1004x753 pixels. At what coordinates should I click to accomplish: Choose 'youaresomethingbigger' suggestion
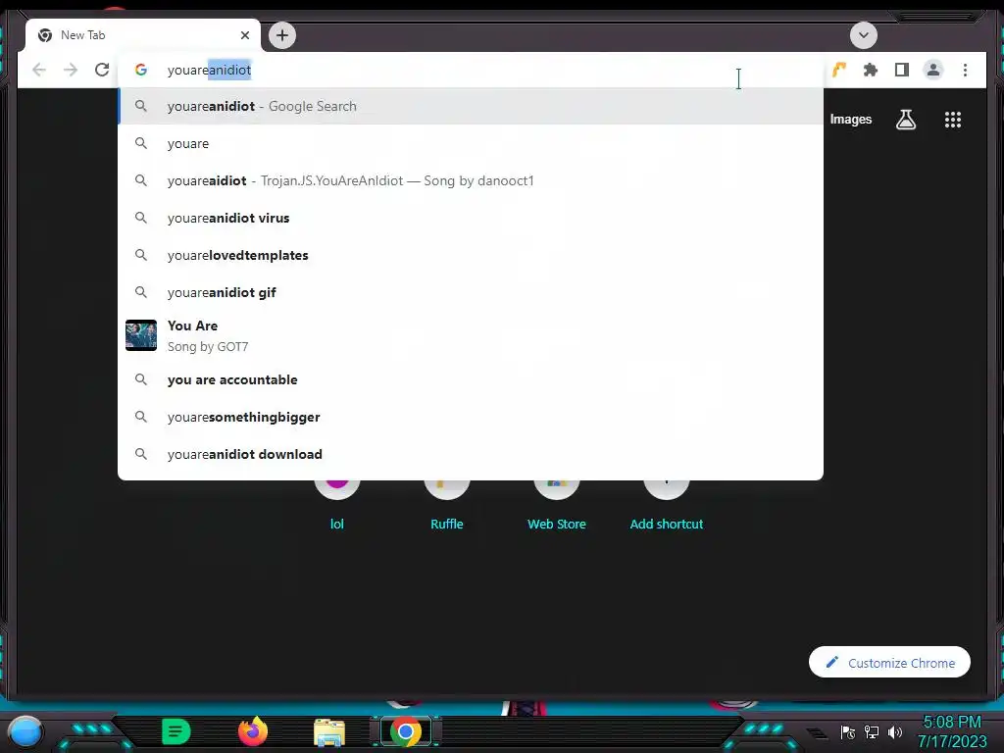(471, 417)
